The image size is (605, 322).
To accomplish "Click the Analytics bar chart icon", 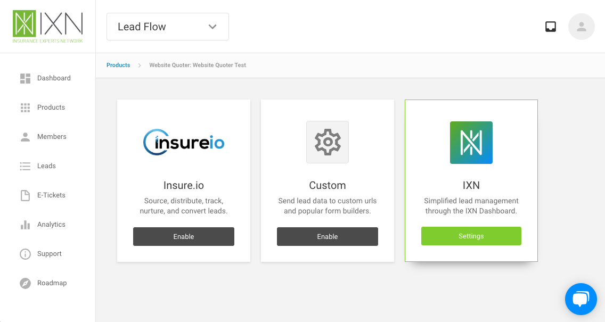I will pyautogui.click(x=25, y=225).
